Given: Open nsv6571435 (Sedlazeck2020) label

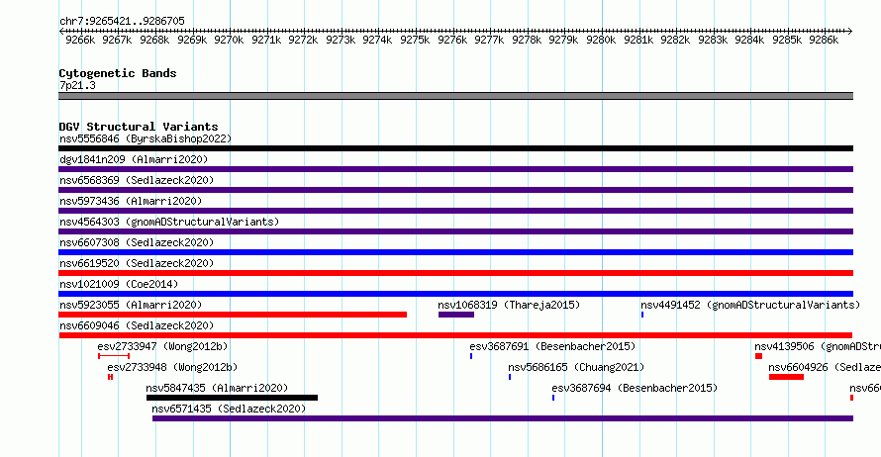Looking at the screenshot, I should click(x=229, y=409).
